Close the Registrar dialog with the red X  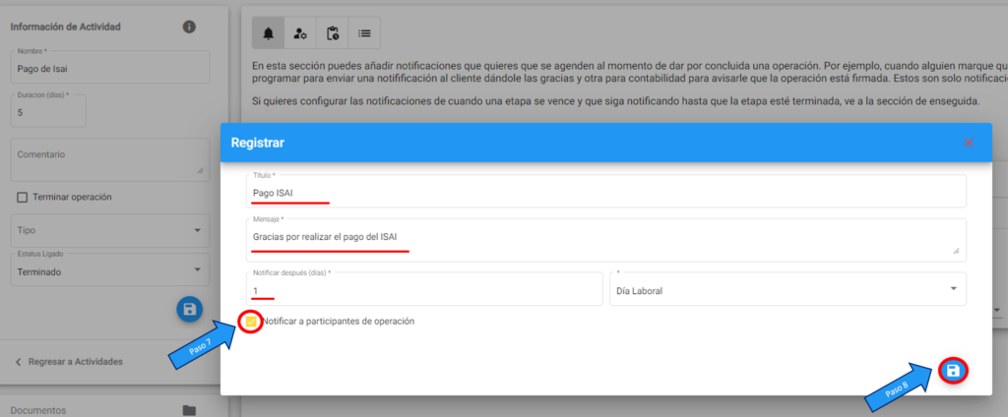pos(969,143)
